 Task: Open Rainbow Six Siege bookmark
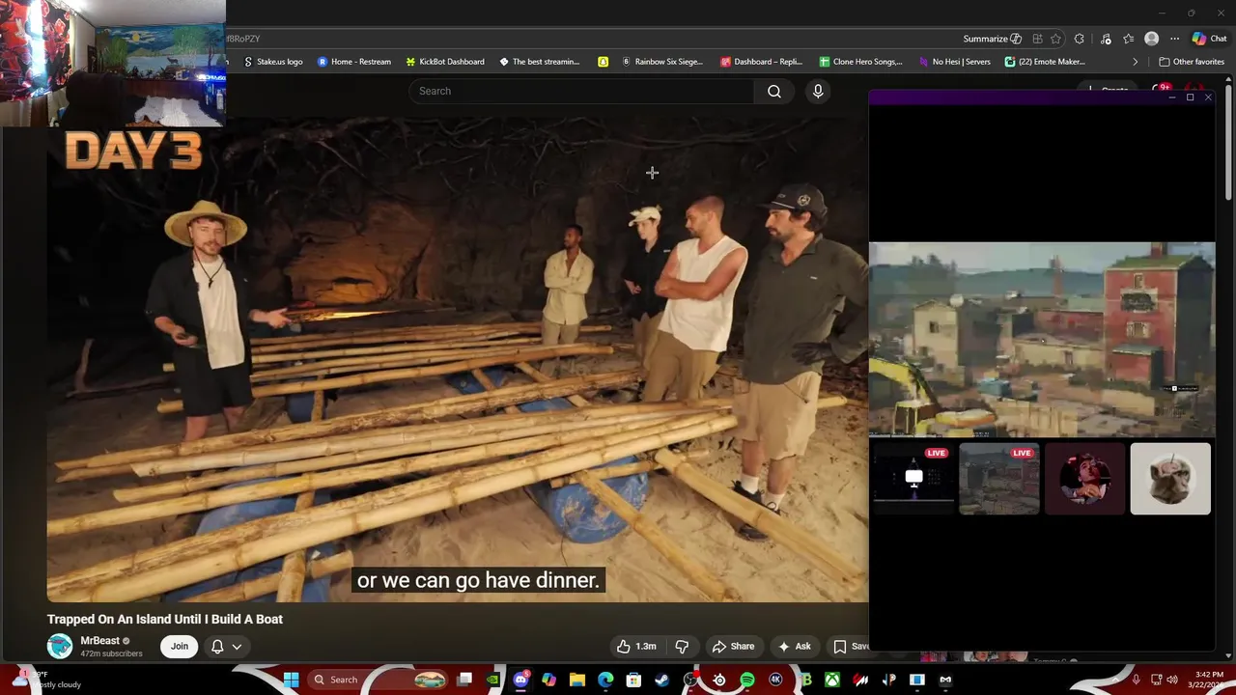pyautogui.click(x=662, y=62)
